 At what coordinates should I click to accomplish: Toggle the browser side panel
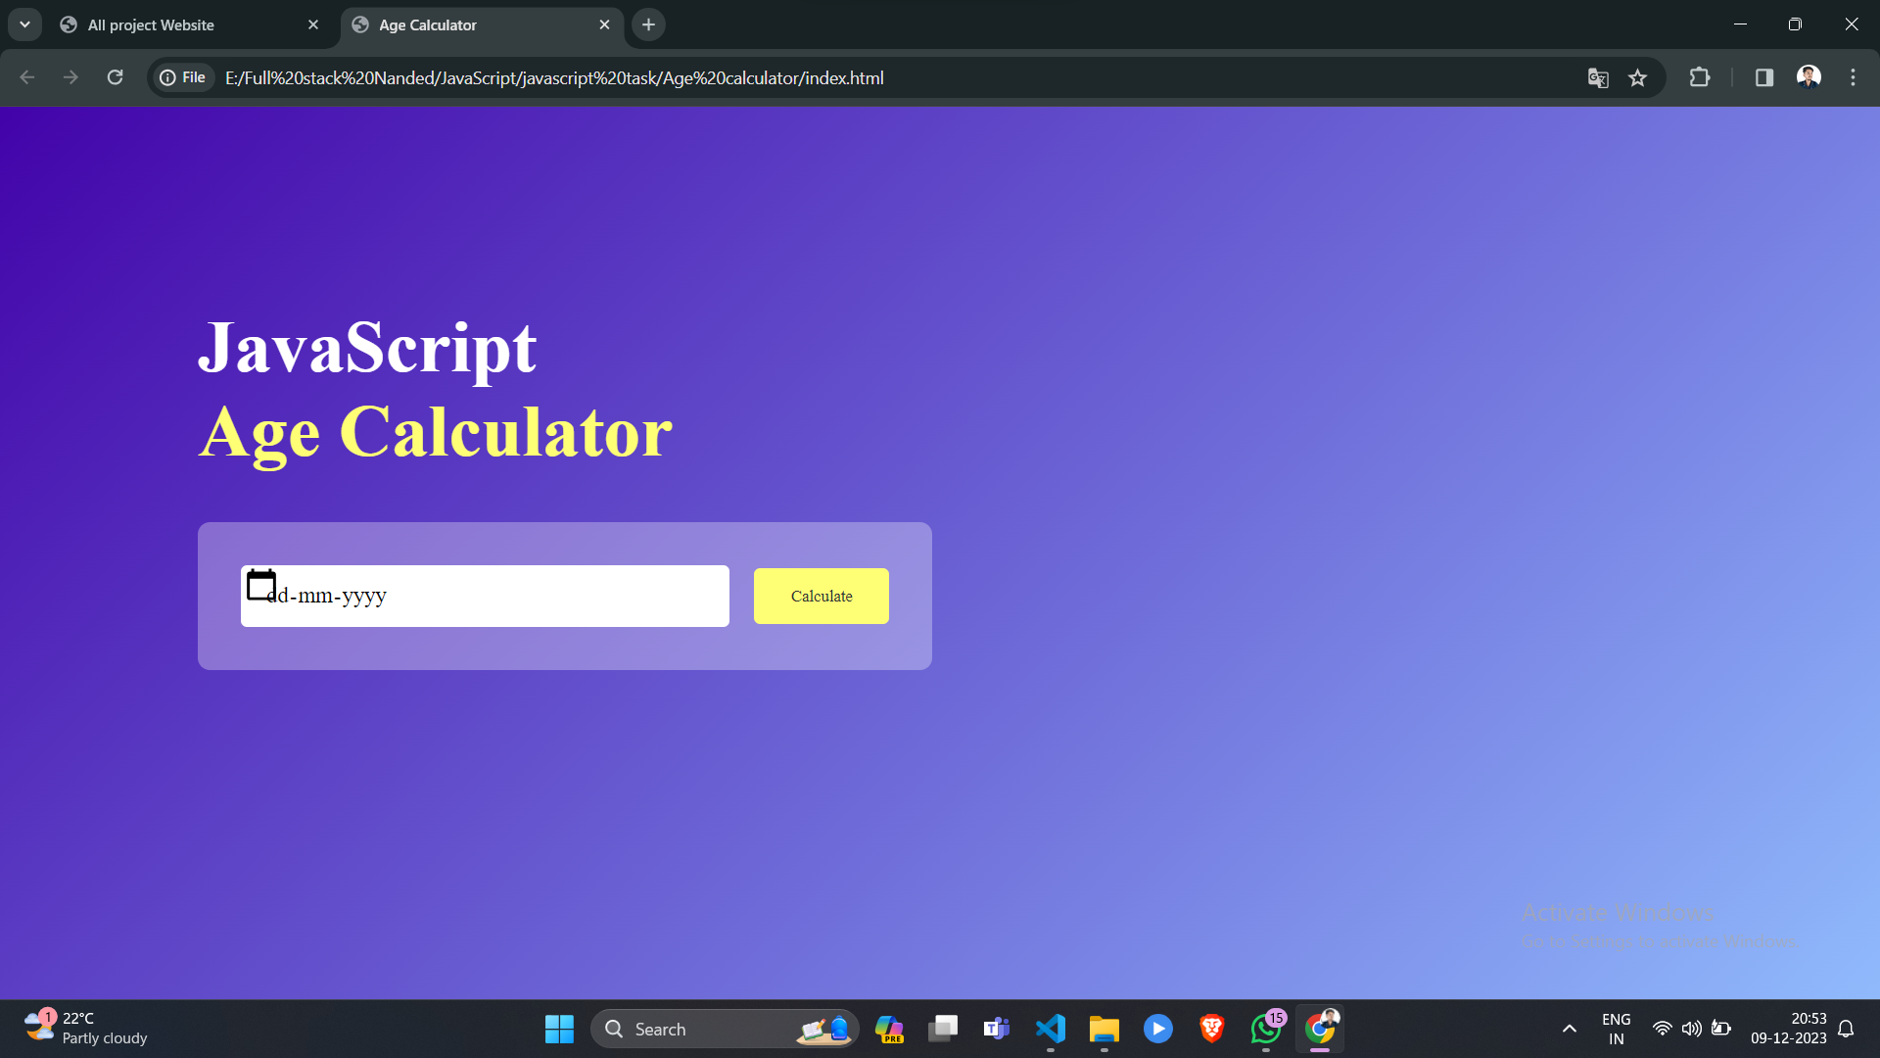point(1764,77)
